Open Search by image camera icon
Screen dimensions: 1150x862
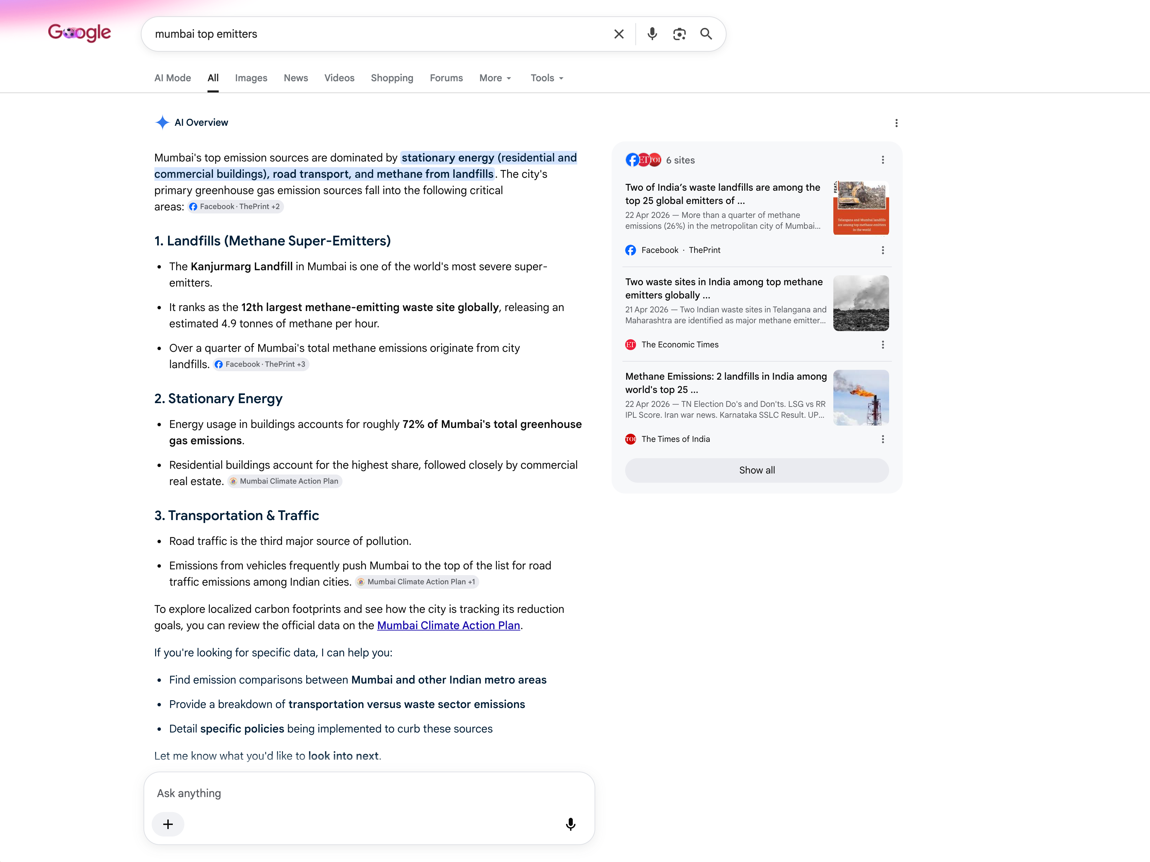coord(679,34)
